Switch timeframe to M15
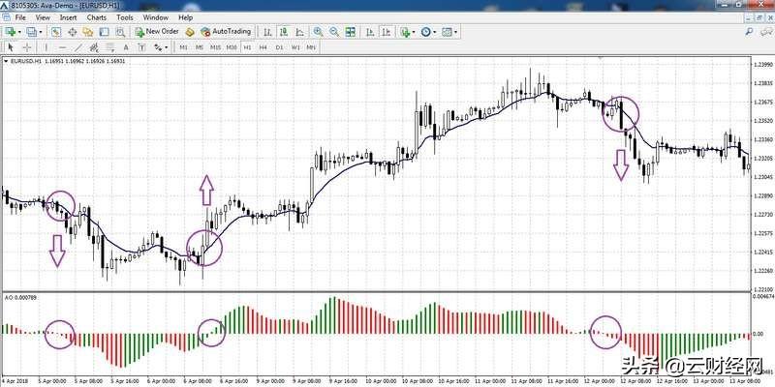Image resolution: width=775 pixels, height=387 pixels. (x=215, y=47)
